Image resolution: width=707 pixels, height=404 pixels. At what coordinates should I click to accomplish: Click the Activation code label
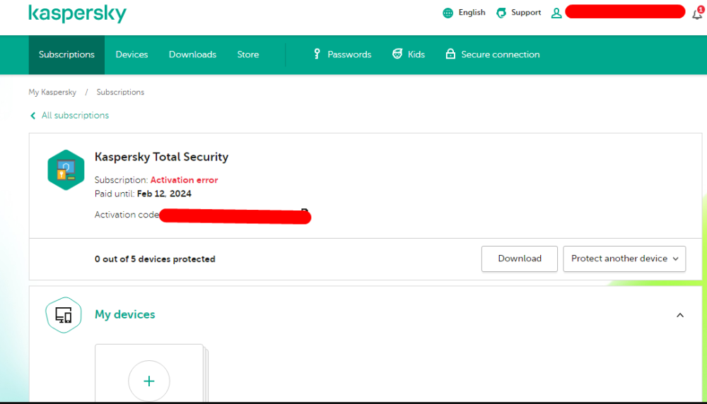click(127, 215)
